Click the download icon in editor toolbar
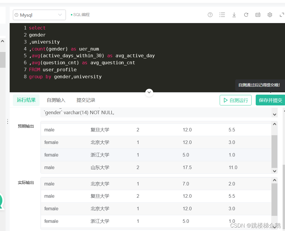The image size is (285, 231). point(234,15)
